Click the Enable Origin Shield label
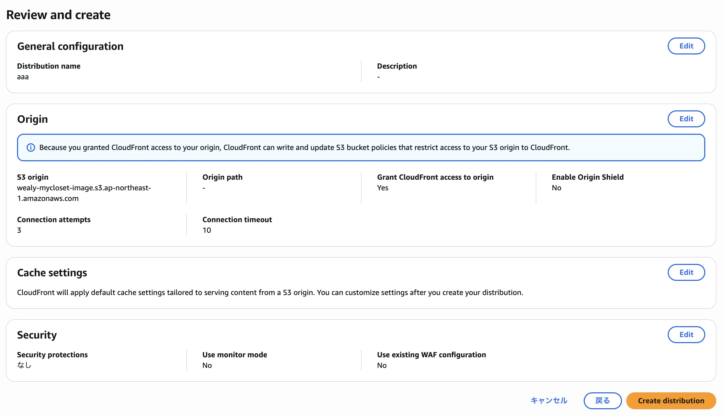 (588, 177)
